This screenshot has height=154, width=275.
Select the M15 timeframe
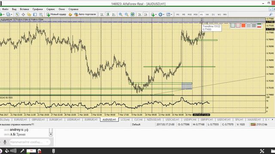tap(189, 15)
